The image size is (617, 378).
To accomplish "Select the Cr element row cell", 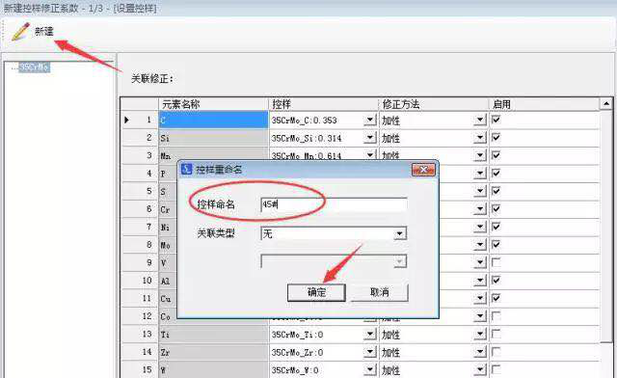I will coord(213,209).
